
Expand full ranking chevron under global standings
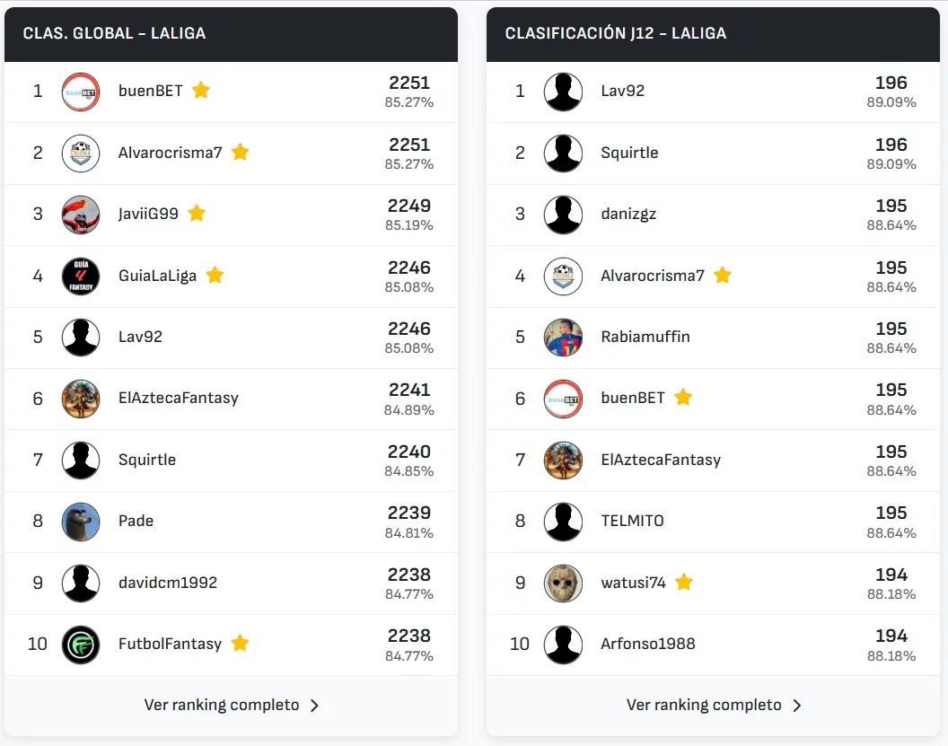click(315, 706)
